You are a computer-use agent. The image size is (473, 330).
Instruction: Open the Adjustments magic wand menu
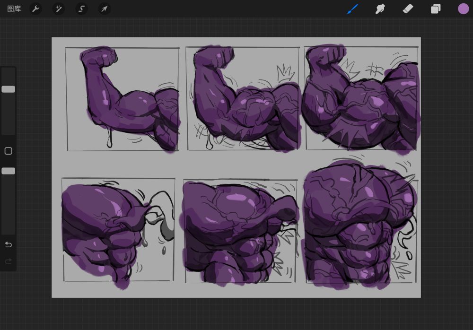(59, 9)
